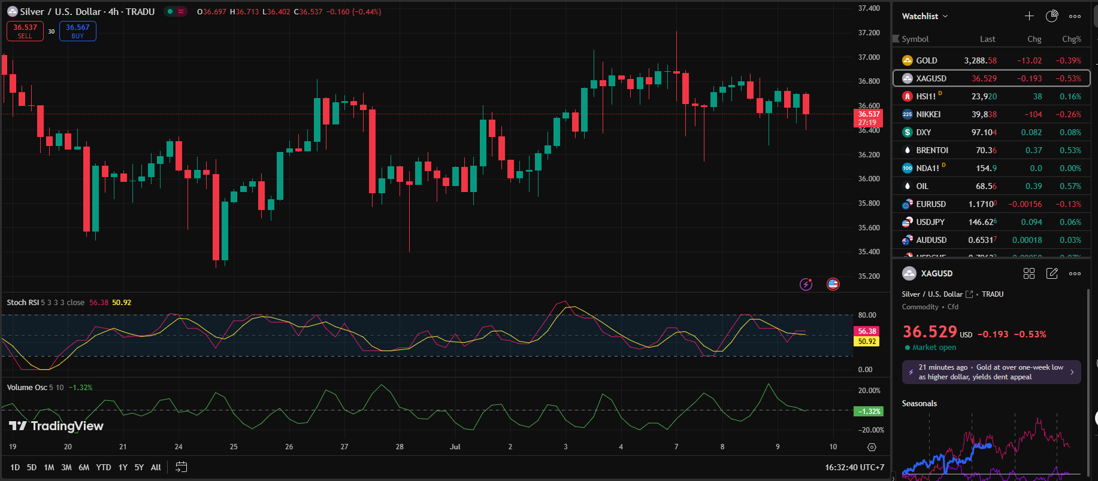1098x481 pixels.
Task: Open the note edit icon beside XAGUSD
Action: point(1052,273)
